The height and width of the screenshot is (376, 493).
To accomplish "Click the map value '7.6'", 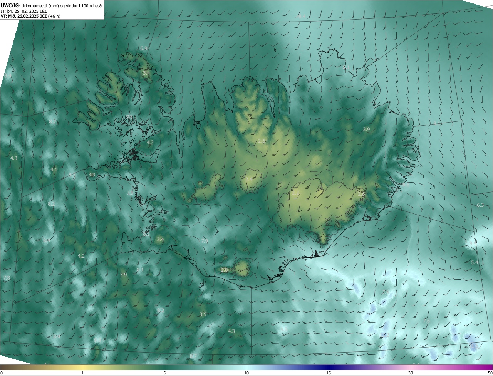I will (x=426, y=321).
